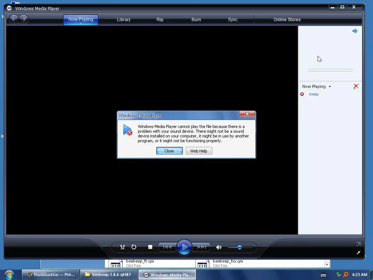Screen dimensions: 373x280
Task: Click the network tray icon
Action: coord(338,275)
